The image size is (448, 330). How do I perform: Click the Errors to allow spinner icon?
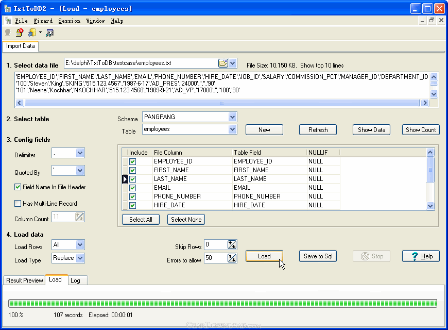tap(232, 258)
